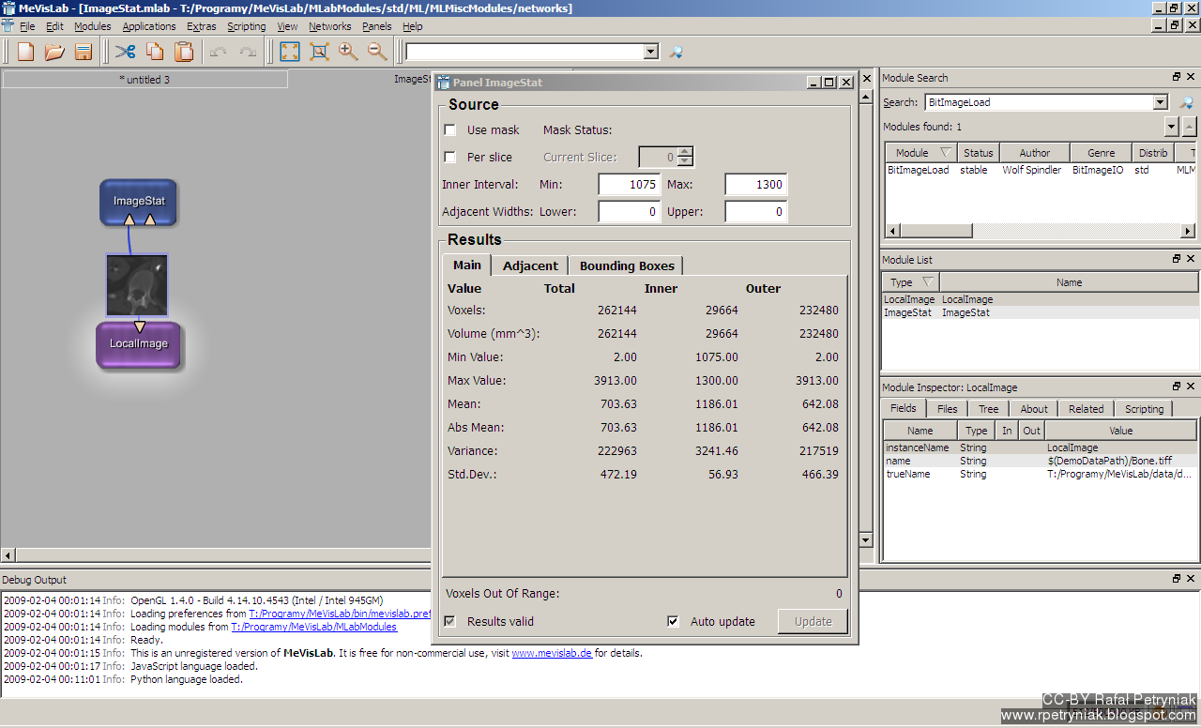Undock the Module Inspector panel
The image size is (1201, 728).
pyautogui.click(x=1177, y=387)
